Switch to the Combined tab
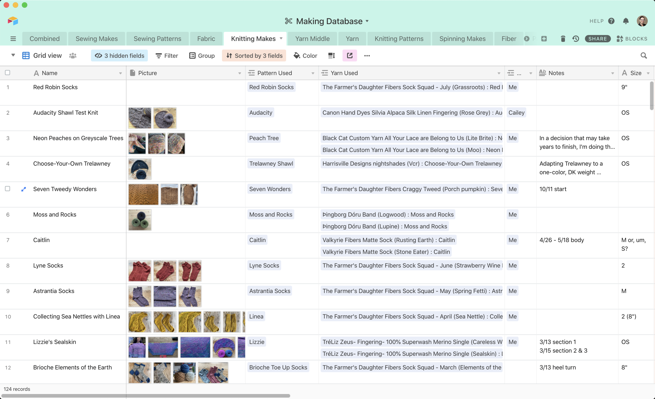Viewport: 655px width, 399px height. (x=45, y=39)
